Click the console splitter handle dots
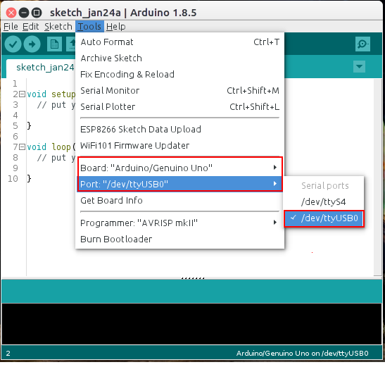This screenshot has height=367, width=385. (x=193, y=278)
